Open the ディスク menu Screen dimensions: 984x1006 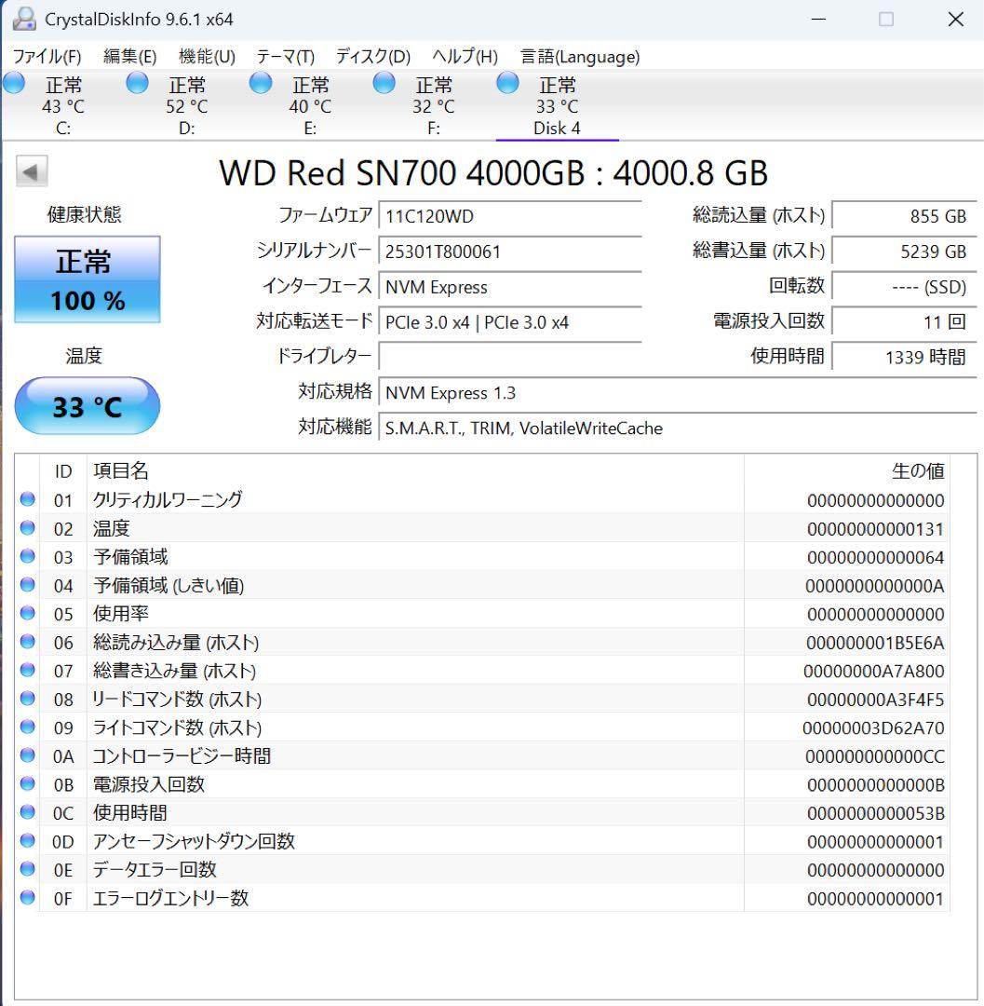coord(371,56)
